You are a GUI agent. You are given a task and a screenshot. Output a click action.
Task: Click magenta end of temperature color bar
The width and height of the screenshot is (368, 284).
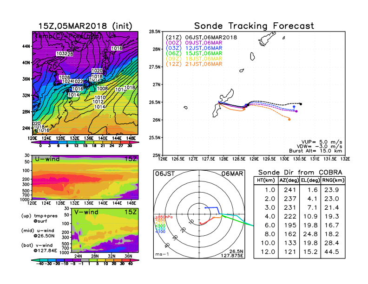134,142
